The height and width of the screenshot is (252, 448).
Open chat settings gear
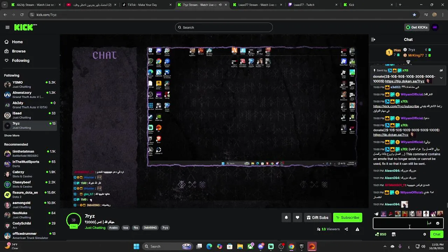[425, 234]
